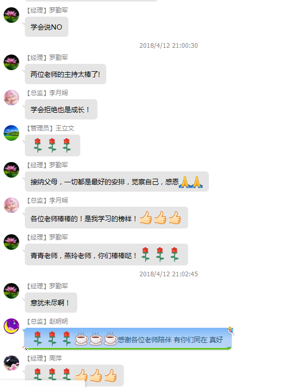
Task: Select the 学会说NO message bubble
Action: (47, 27)
